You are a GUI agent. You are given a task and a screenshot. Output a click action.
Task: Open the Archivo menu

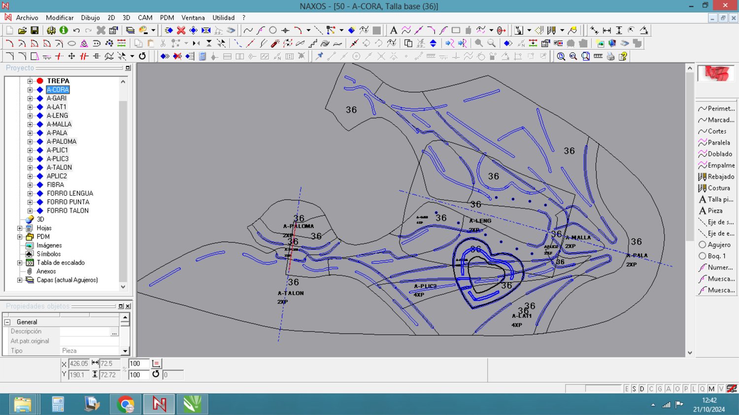[27, 18]
